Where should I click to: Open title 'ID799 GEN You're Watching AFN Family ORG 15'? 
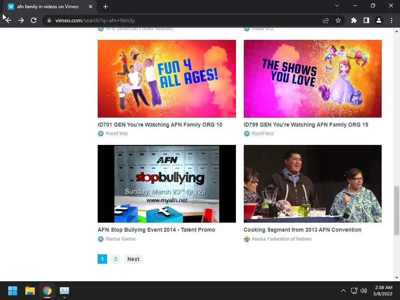pyautogui.click(x=306, y=125)
